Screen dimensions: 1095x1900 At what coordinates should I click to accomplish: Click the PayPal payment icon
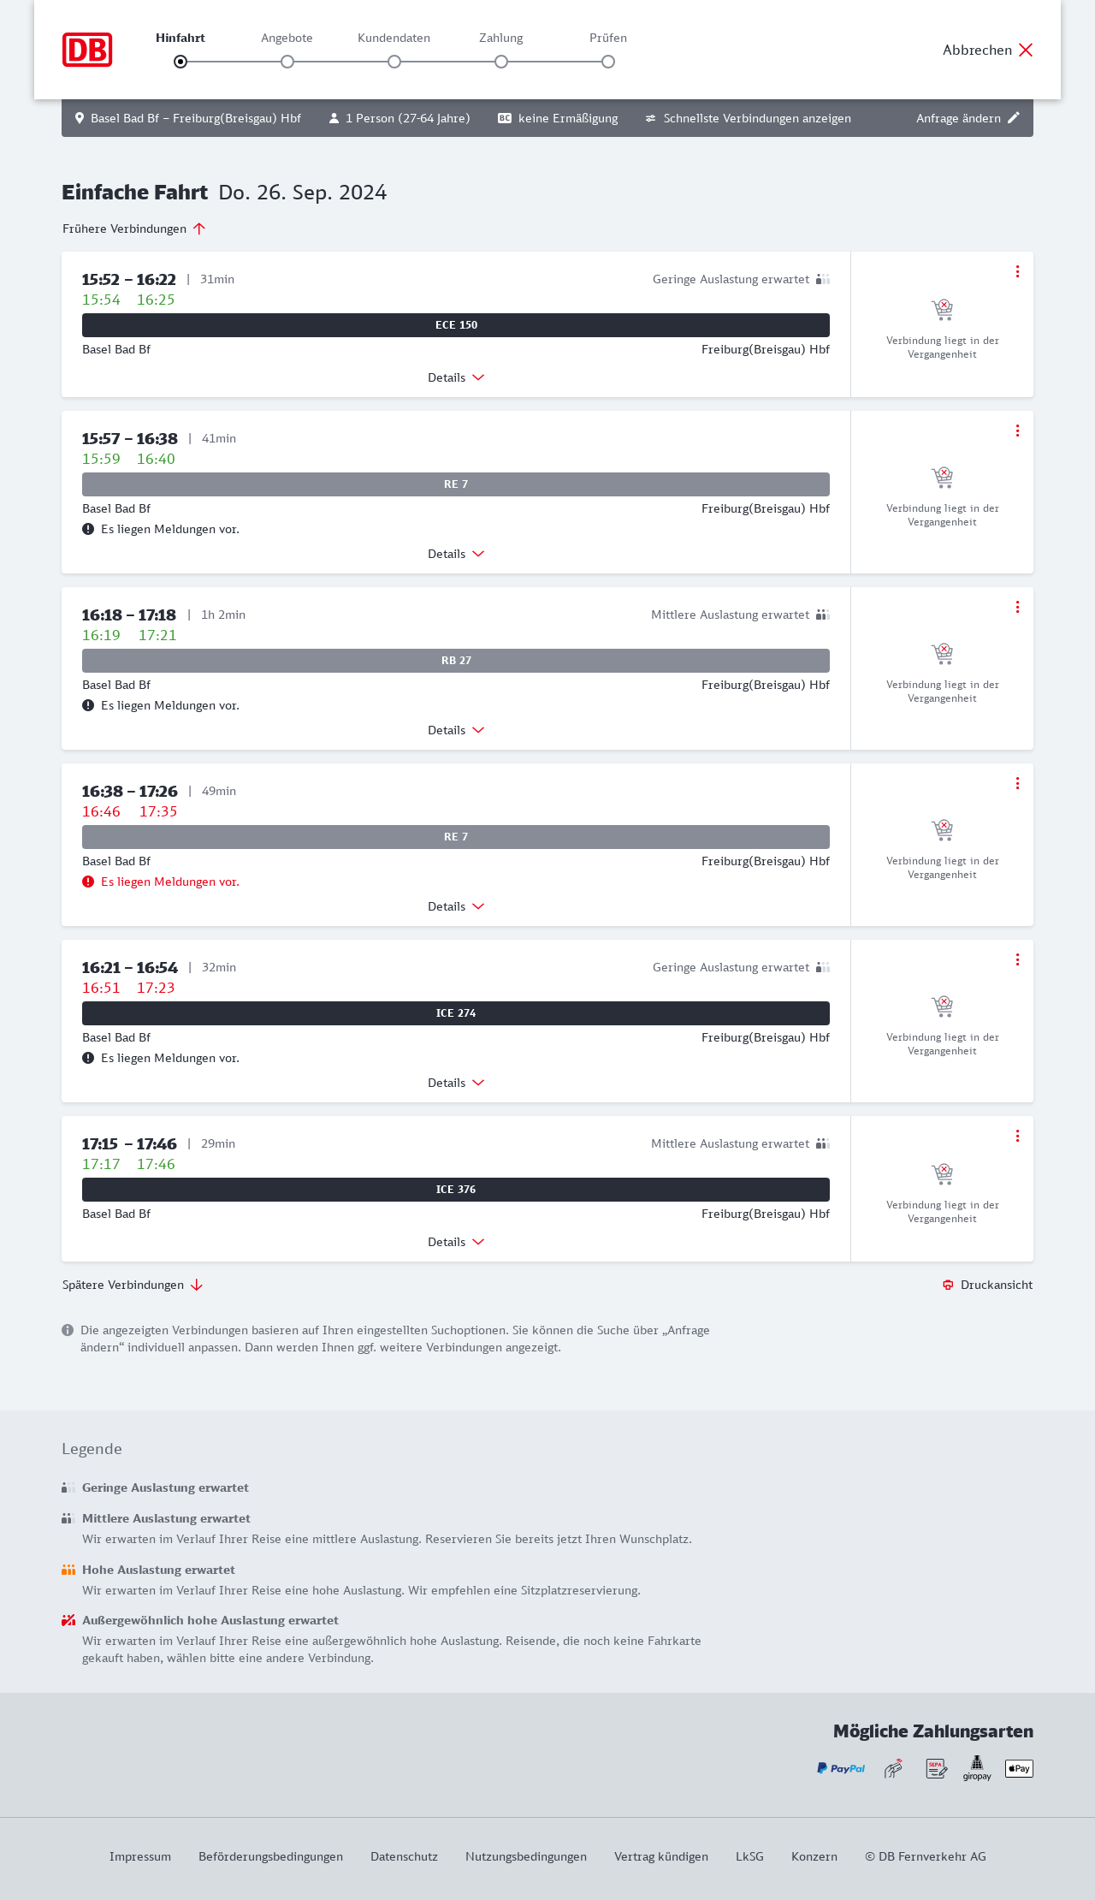(841, 1768)
